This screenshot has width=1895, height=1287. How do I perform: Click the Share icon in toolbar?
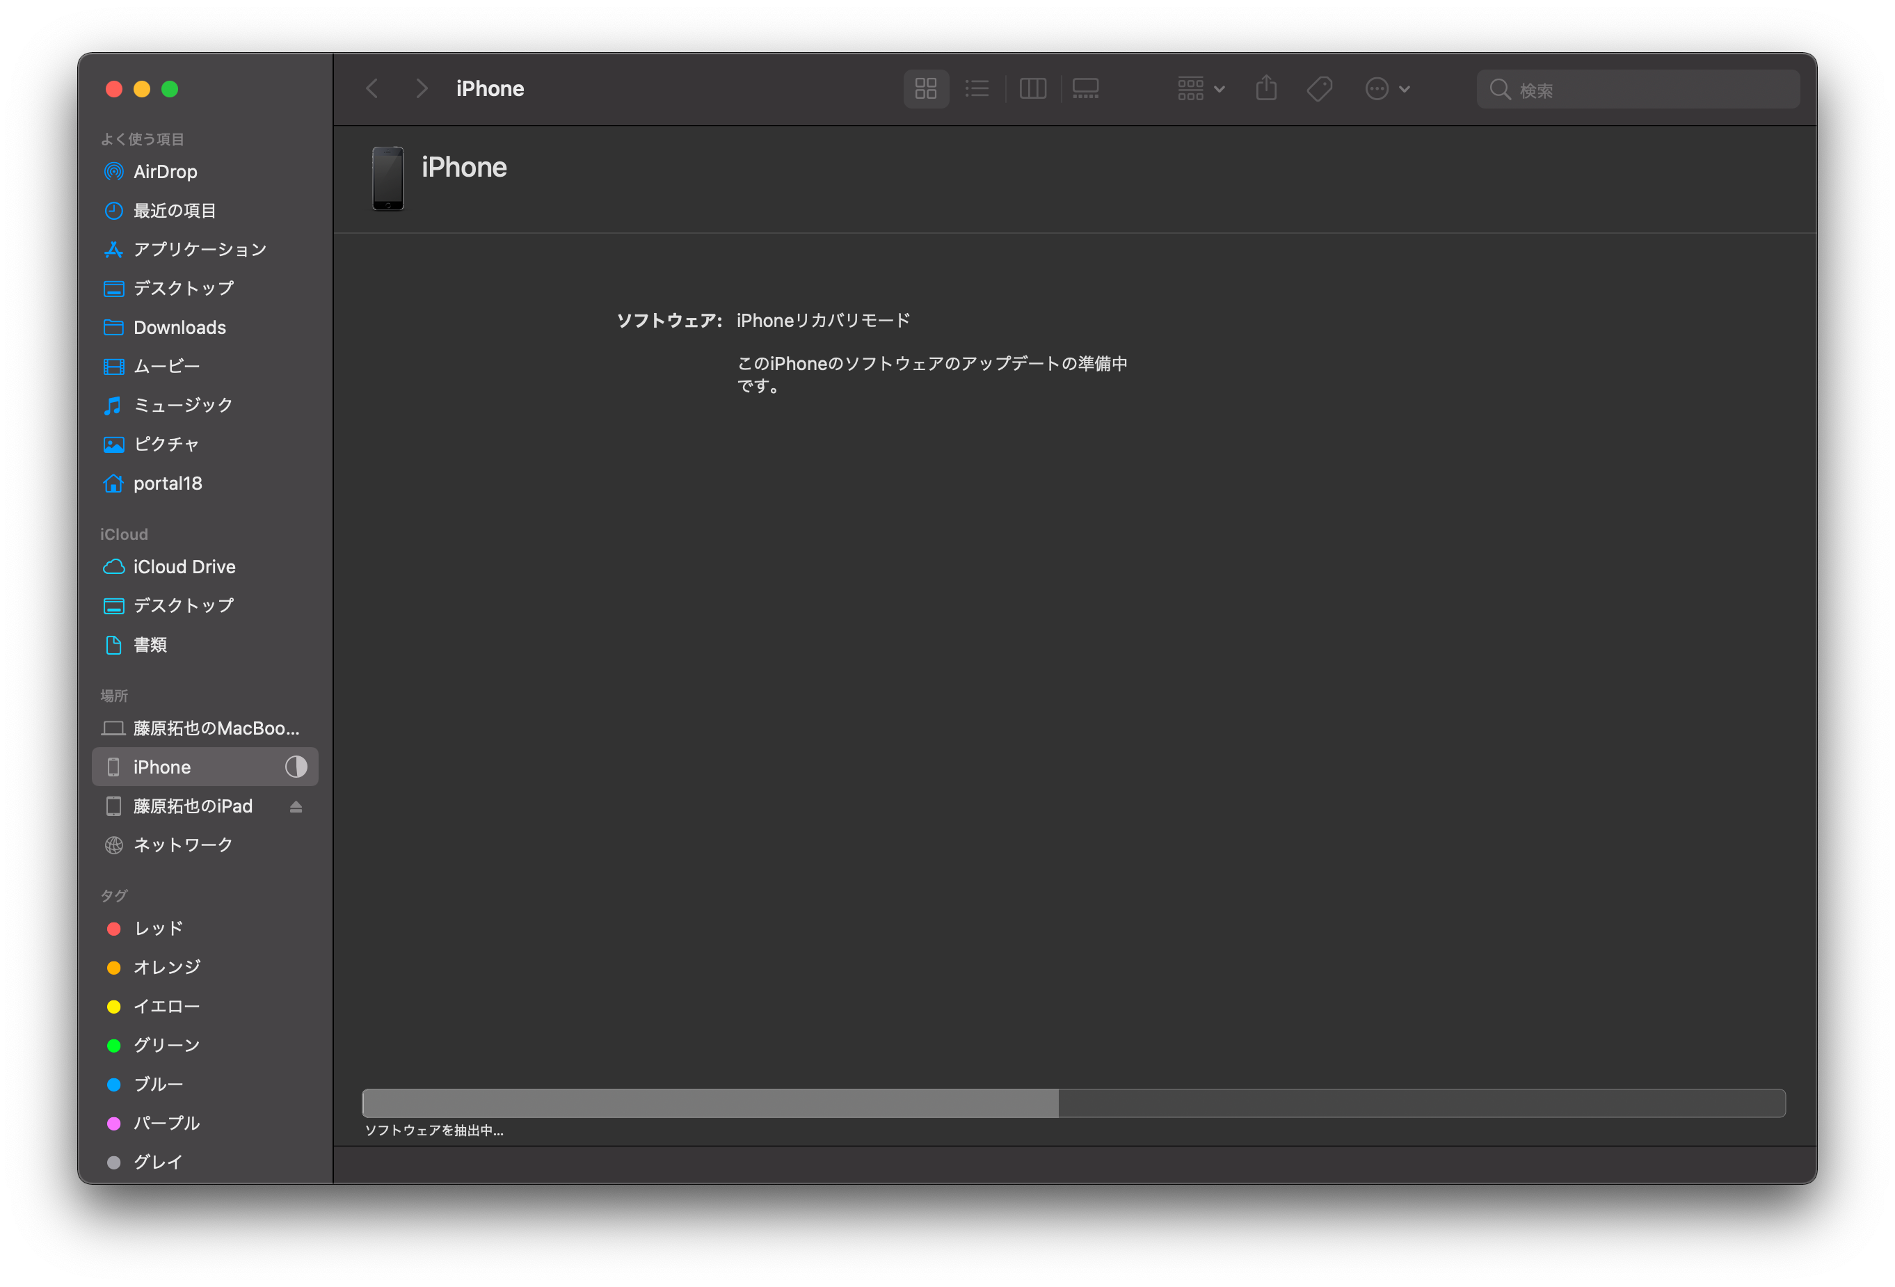coord(1265,88)
